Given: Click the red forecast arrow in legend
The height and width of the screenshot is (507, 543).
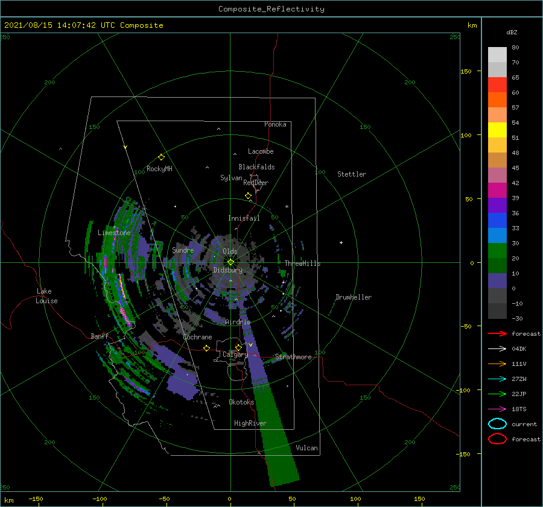Looking at the screenshot, I should point(497,333).
